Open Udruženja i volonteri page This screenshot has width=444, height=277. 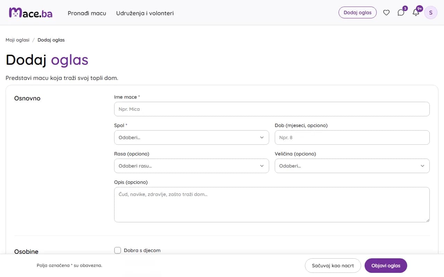pyautogui.click(x=145, y=13)
